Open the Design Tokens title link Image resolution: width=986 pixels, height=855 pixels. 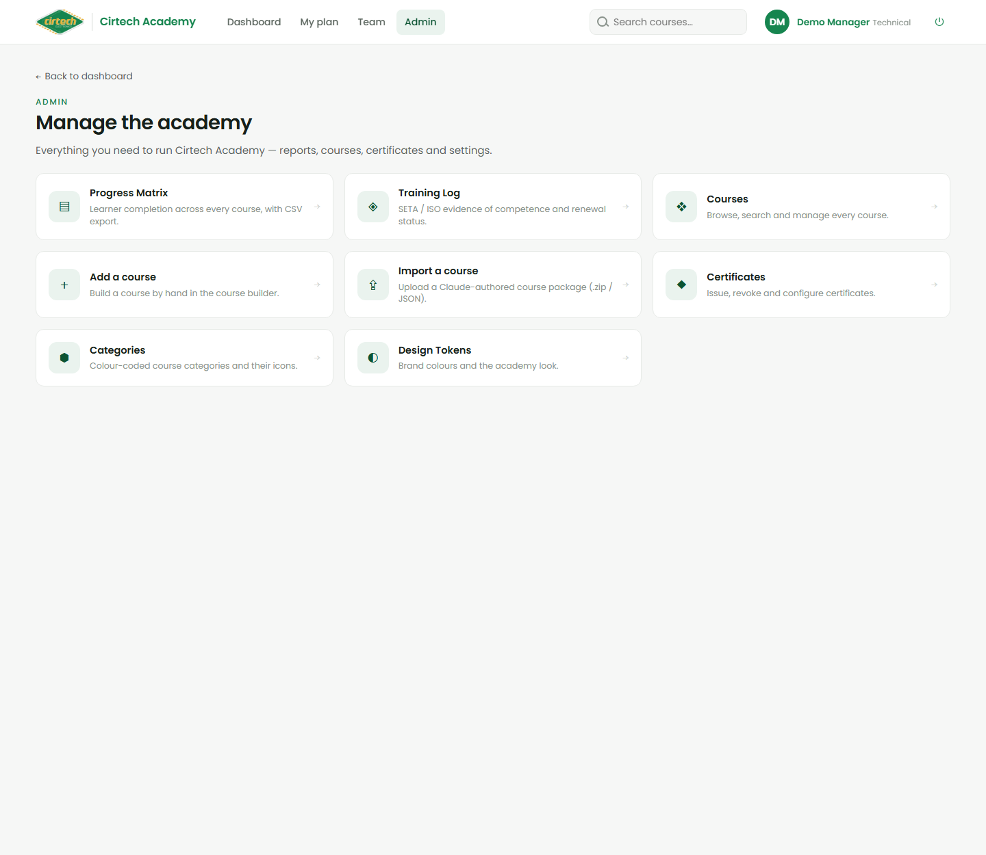(x=435, y=350)
